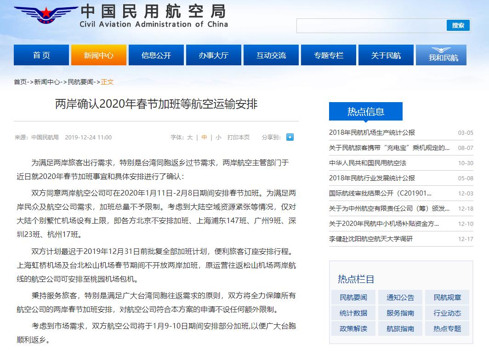Click the 通知公告 column button
The width and height of the screenshot is (489, 351).
coord(400,298)
